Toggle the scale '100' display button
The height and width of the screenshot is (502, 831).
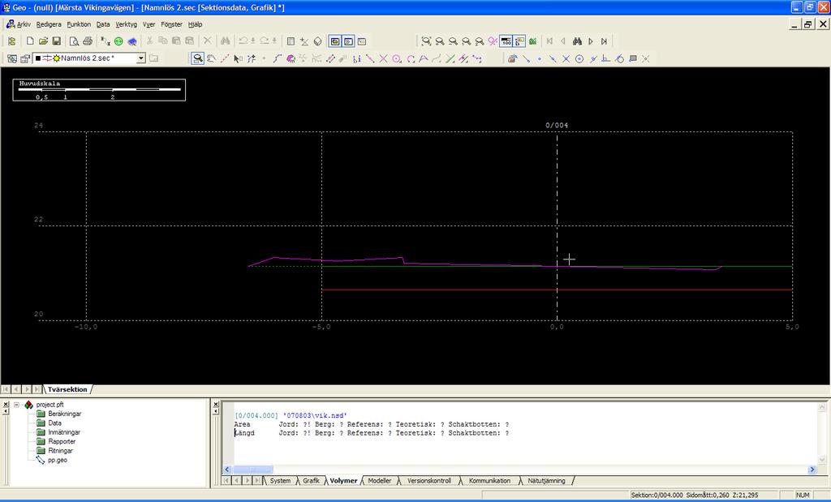tap(506, 41)
